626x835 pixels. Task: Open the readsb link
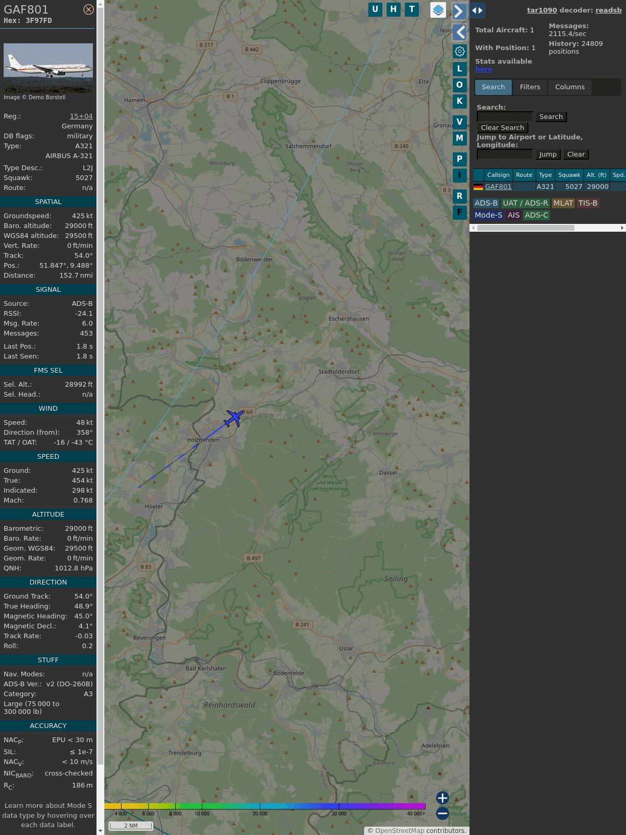tap(609, 10)
